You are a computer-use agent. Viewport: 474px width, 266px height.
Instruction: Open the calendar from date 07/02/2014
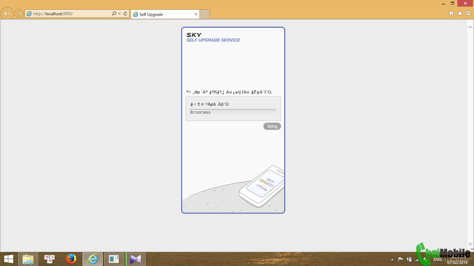(x=457, y=262)
